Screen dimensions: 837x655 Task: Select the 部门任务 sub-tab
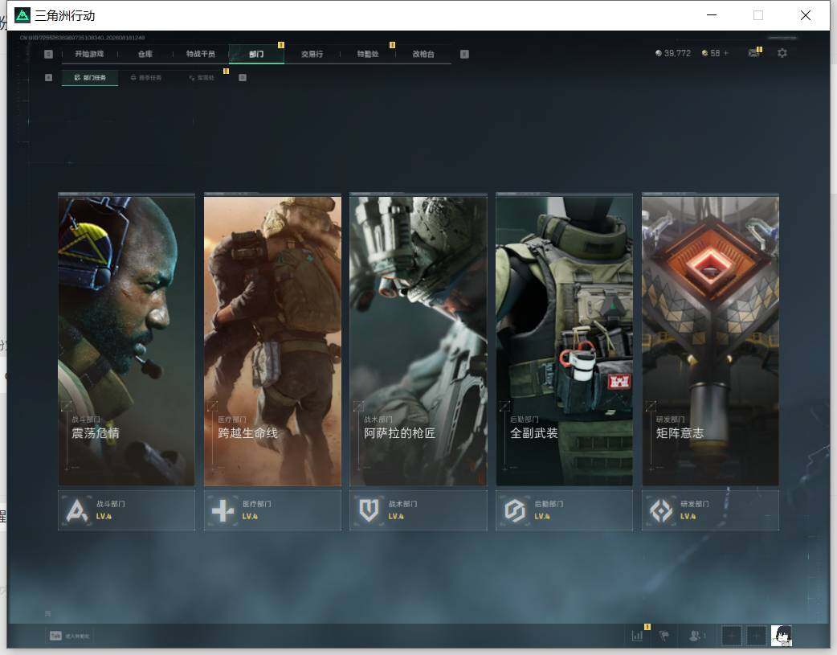coord(90,78)
